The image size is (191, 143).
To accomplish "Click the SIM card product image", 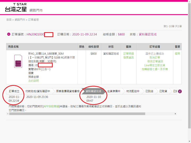I will pos(18,61).
